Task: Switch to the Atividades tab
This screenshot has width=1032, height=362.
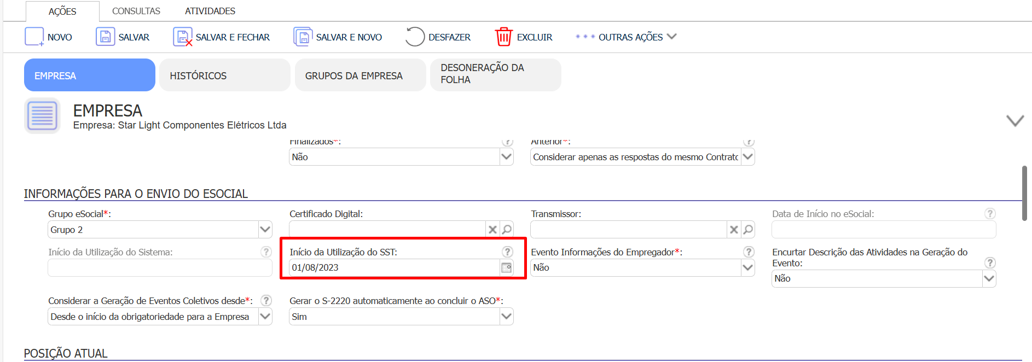Action: click(210, 11)
